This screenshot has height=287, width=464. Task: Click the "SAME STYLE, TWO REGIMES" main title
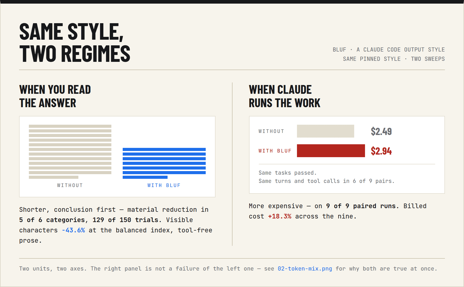pyautogui.click(x=75, y=43)
